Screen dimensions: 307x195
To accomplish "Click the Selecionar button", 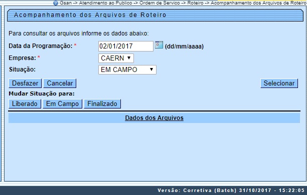I will (x=279, y=83).
